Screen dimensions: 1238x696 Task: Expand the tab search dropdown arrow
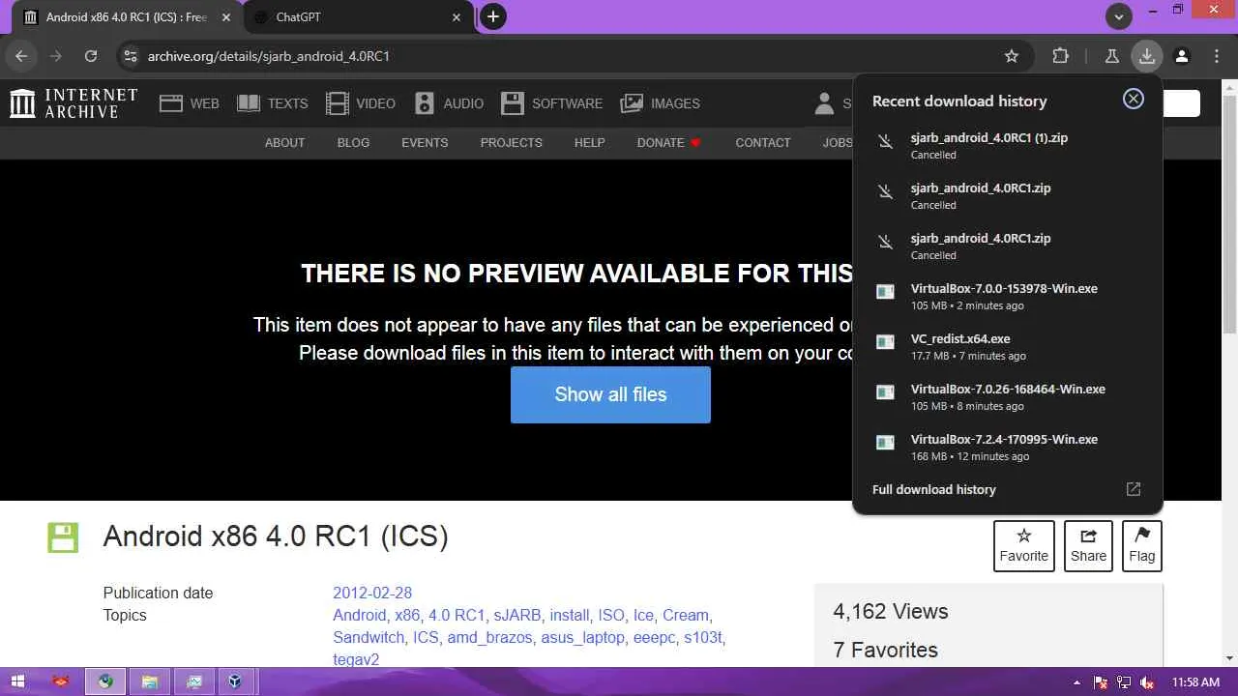point(1119,16)
